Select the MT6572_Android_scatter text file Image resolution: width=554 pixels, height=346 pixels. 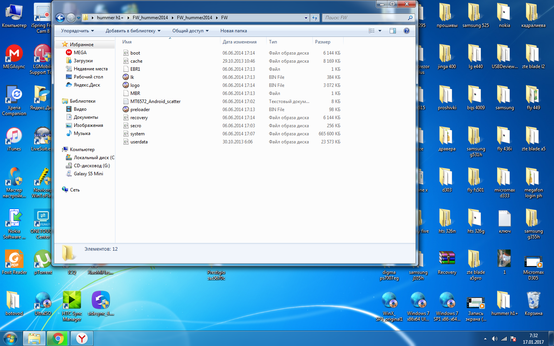tap(155, 101)
